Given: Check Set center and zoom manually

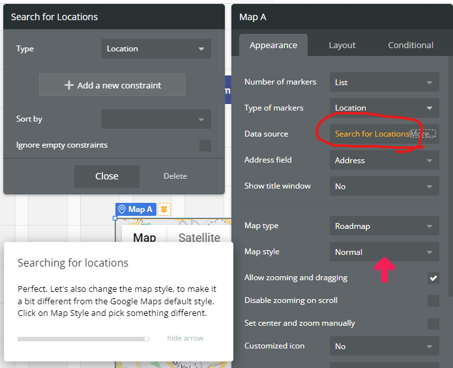Looking at the screenshot, I should (433, 324).
